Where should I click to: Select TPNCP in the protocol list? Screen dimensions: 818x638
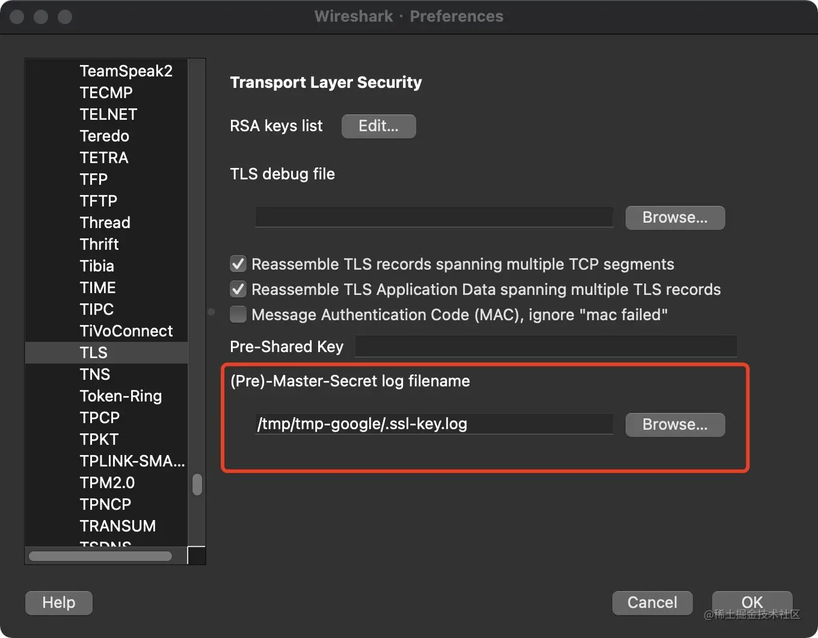pos(106,504)
